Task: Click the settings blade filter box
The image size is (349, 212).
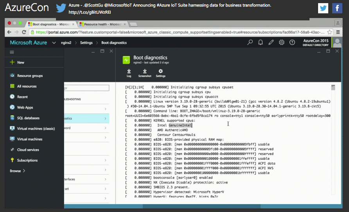Action: 86,88
